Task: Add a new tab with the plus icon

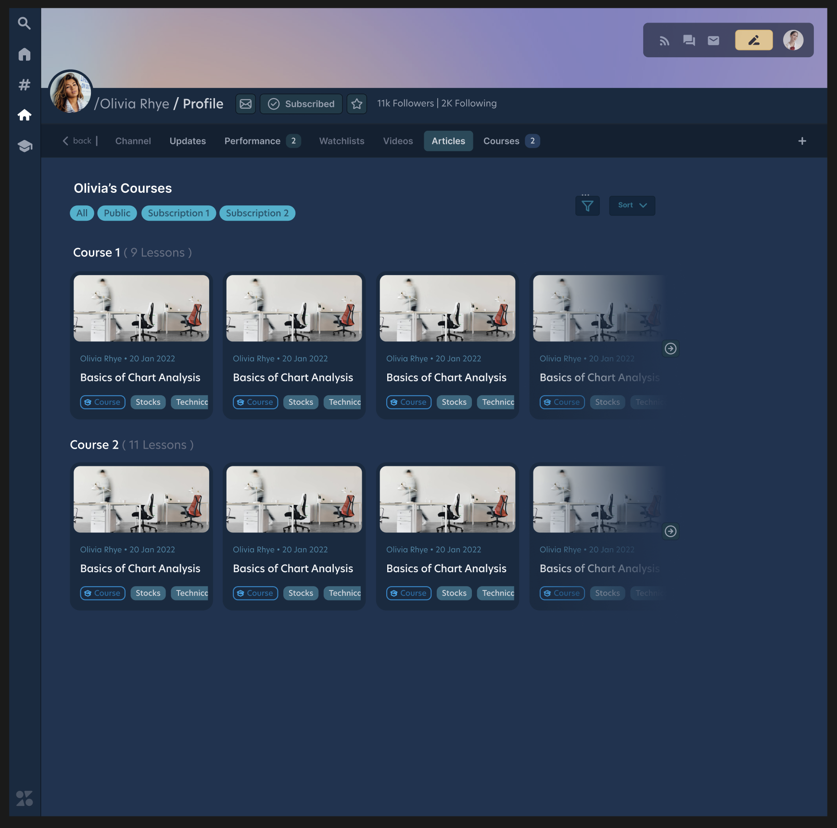Action: point(802,141)
